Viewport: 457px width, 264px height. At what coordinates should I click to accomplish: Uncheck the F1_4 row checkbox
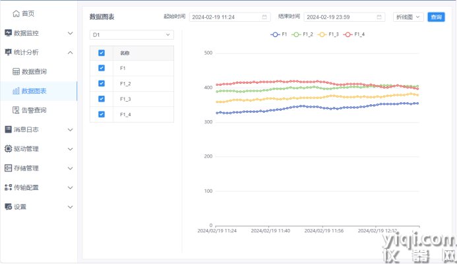point(102,114)
